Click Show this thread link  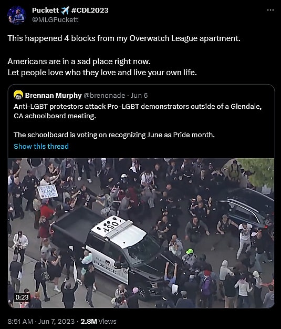pos(41,146)
